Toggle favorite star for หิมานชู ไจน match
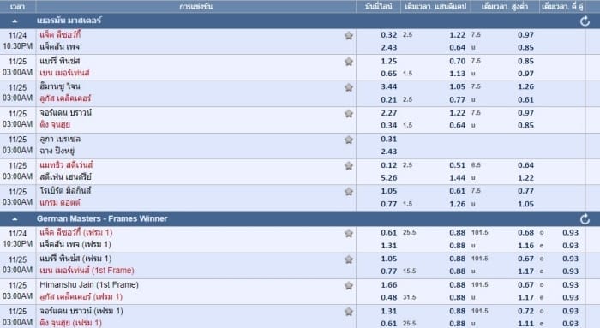 tap(349, 87)
